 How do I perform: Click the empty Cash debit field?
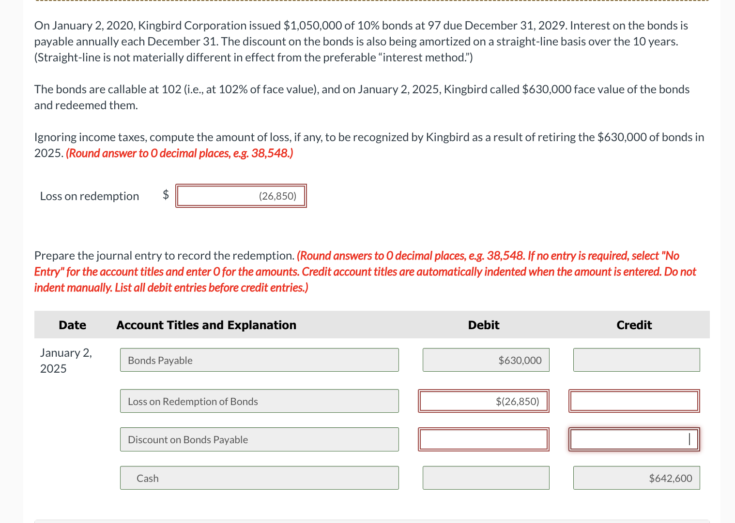click(486, 478)
